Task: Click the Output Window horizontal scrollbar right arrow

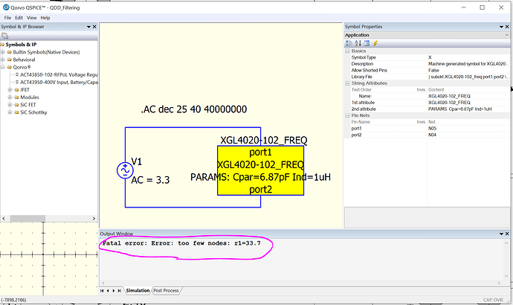Action: tap(500, 283)
